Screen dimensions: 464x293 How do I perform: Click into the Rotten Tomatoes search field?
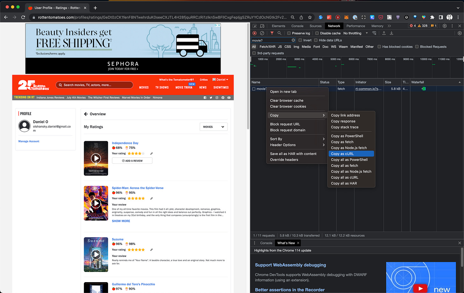click(94, 85)
